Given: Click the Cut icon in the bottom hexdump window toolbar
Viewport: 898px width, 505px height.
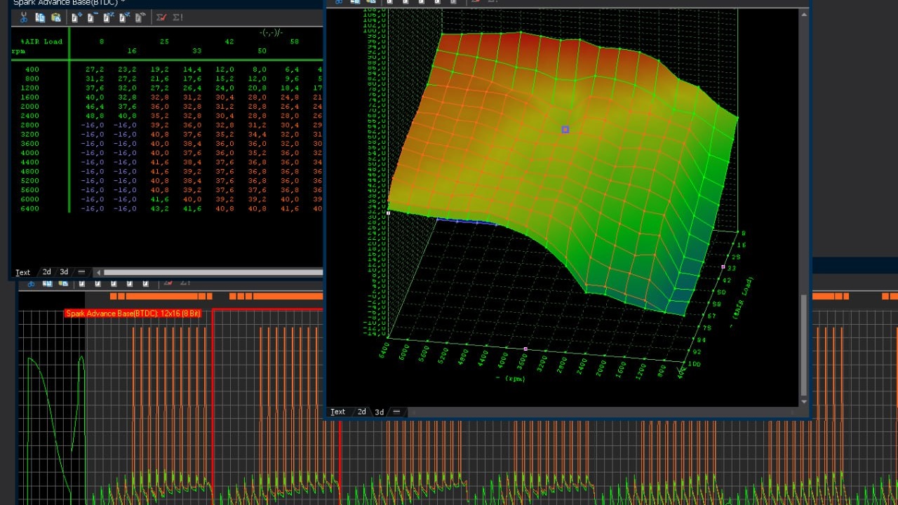Looking at the screenshot, I should (x=32, y=283).
